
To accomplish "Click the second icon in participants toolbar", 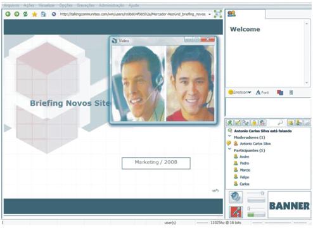I will coord(238,122).
